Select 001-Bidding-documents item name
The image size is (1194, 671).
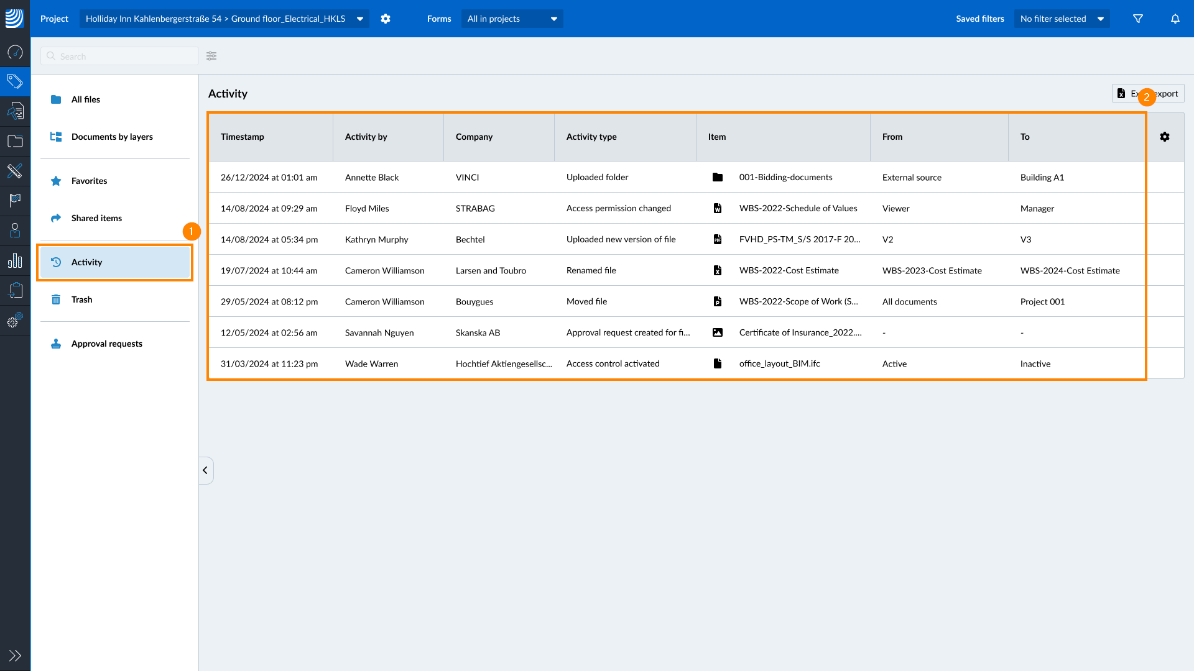coord(786,177)
